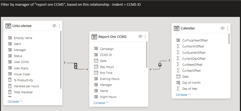Image resolution: width=241 pixels, height=111 pixels.
Task: Select the CurQuarterOffset field
Action: [194, 53]
